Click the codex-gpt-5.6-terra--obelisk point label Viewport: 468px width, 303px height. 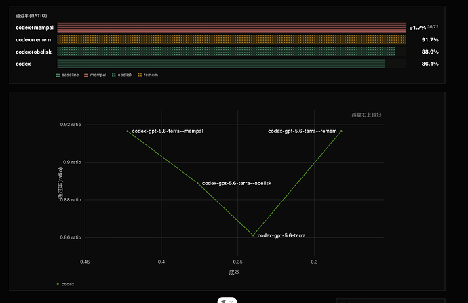tap(237, 183)
